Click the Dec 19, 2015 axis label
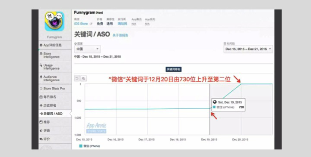 [x=209, y=139]
